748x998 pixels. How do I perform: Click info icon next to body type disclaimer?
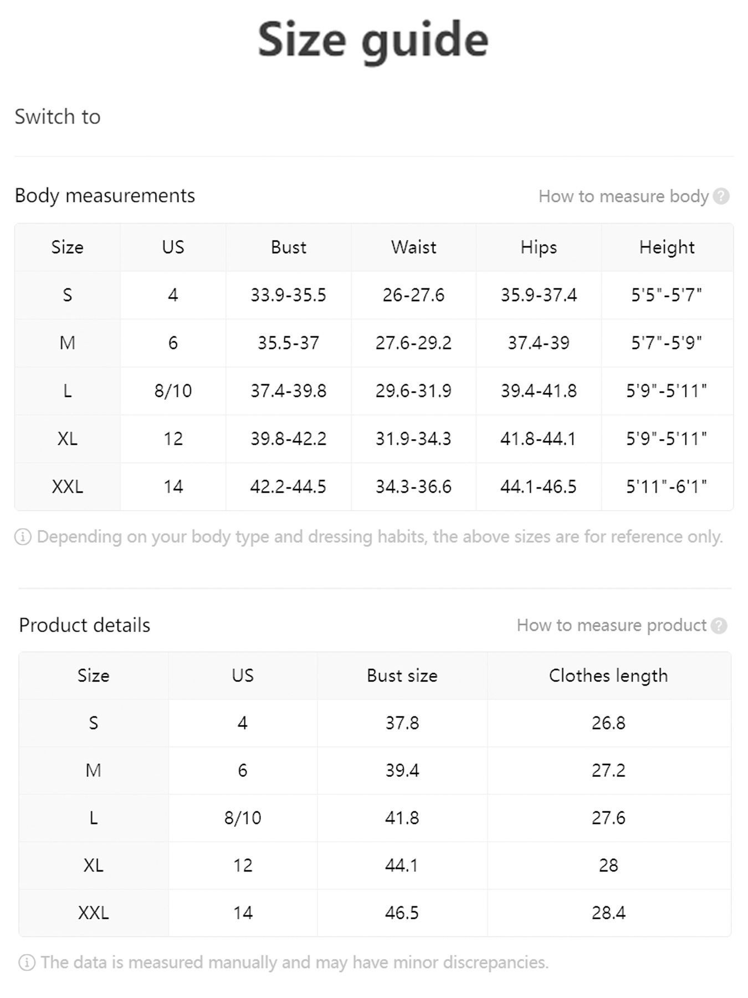click(x=23, y=537)
